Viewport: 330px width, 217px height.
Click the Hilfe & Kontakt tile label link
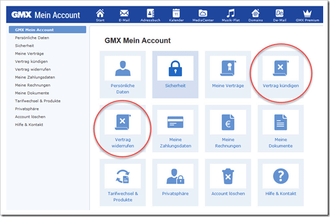[280, 194]
